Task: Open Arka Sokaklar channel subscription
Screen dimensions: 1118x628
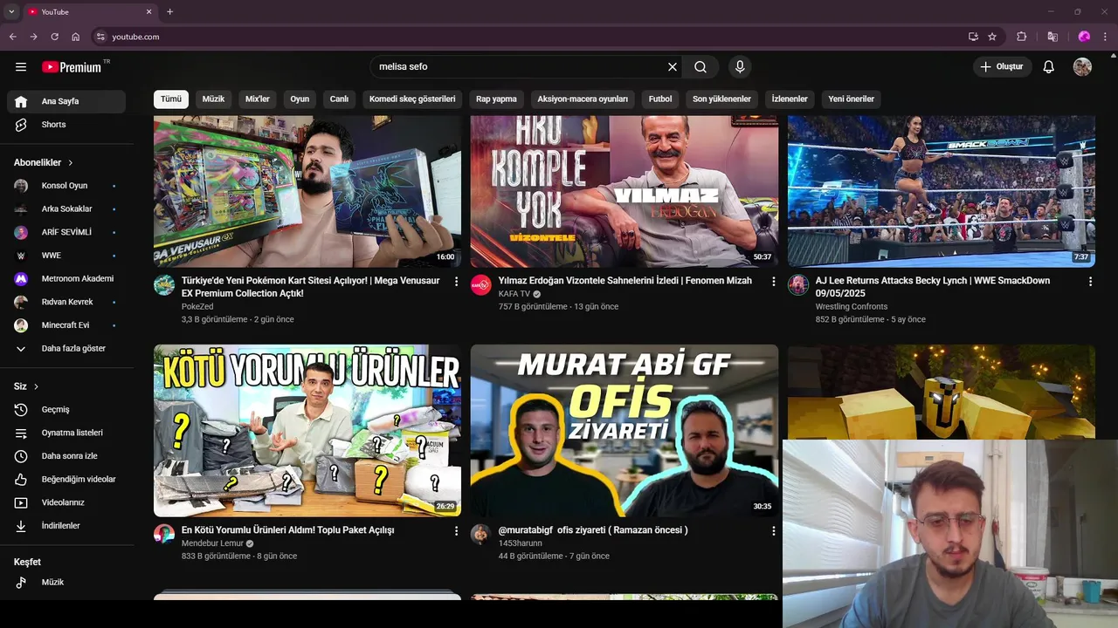Action: 66,209
